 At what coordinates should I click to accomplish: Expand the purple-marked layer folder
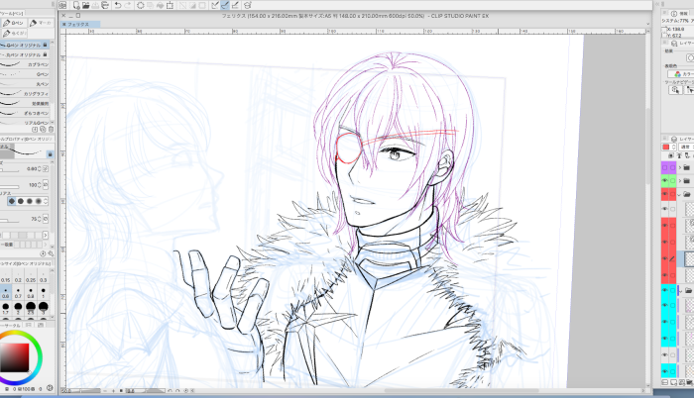680,167
